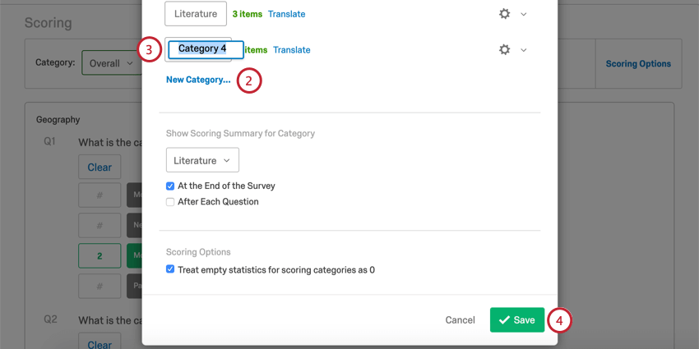This screenshot has width=699, height=349.
Task: Expand the chevron beside the Category 4 gear
Action: (524, 50)
